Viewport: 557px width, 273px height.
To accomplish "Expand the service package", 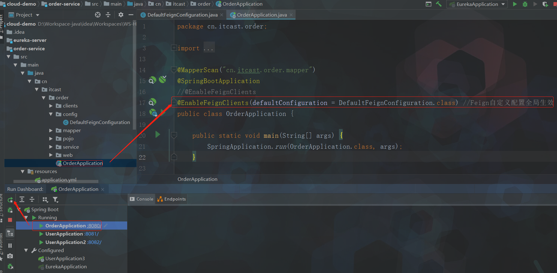I will click(x=51, y=147).
